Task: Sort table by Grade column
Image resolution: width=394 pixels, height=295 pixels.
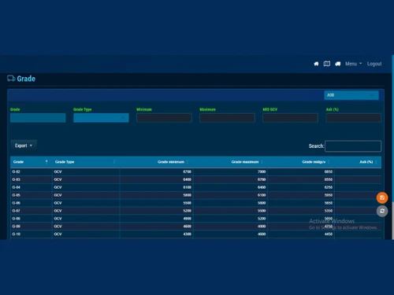Action: pos(31,162)
